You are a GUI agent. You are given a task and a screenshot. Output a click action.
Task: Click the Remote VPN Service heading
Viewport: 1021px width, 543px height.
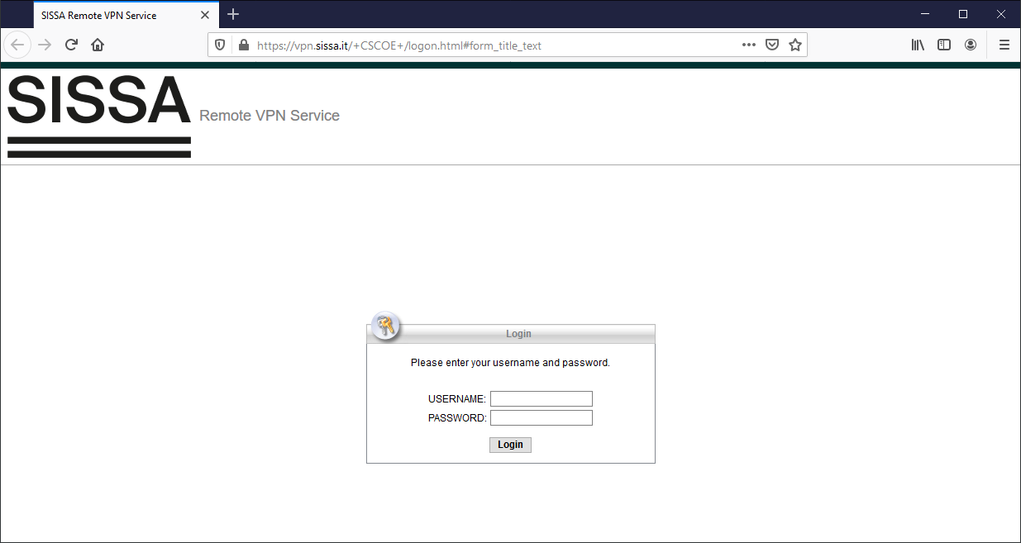coord(270,116)
